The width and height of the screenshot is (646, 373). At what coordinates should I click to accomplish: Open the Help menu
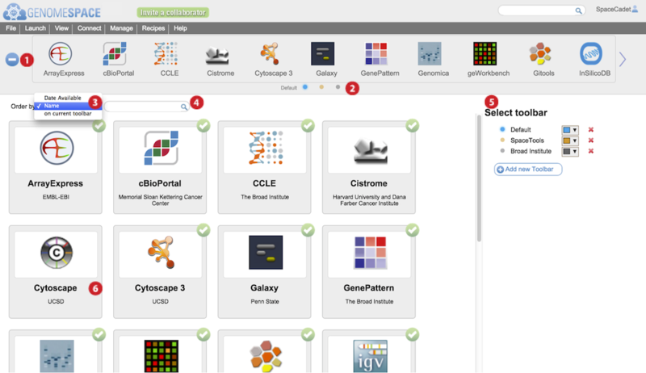tap(180, 28)
